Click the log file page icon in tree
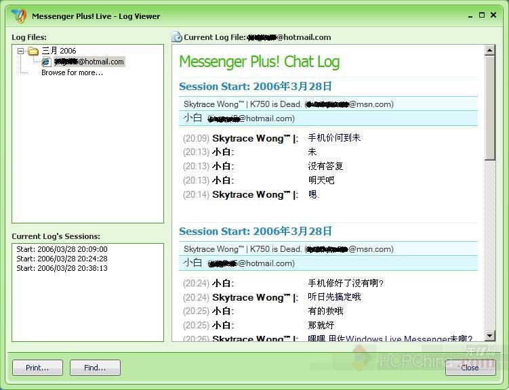509x390 pixels. (46, 62)
